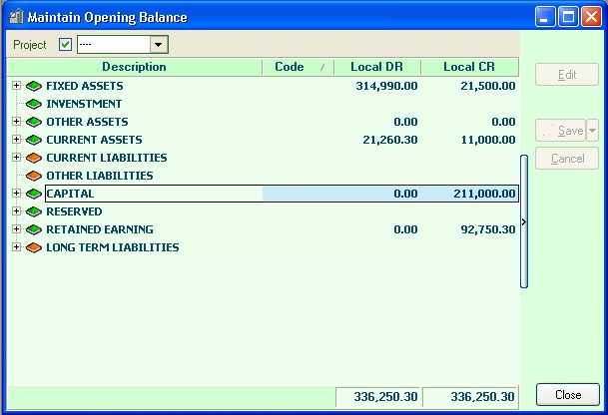The width and height of the screenshot is (608, 415).
Task: Click the green CURRENT ASSETS account icon
Action: 34,140
